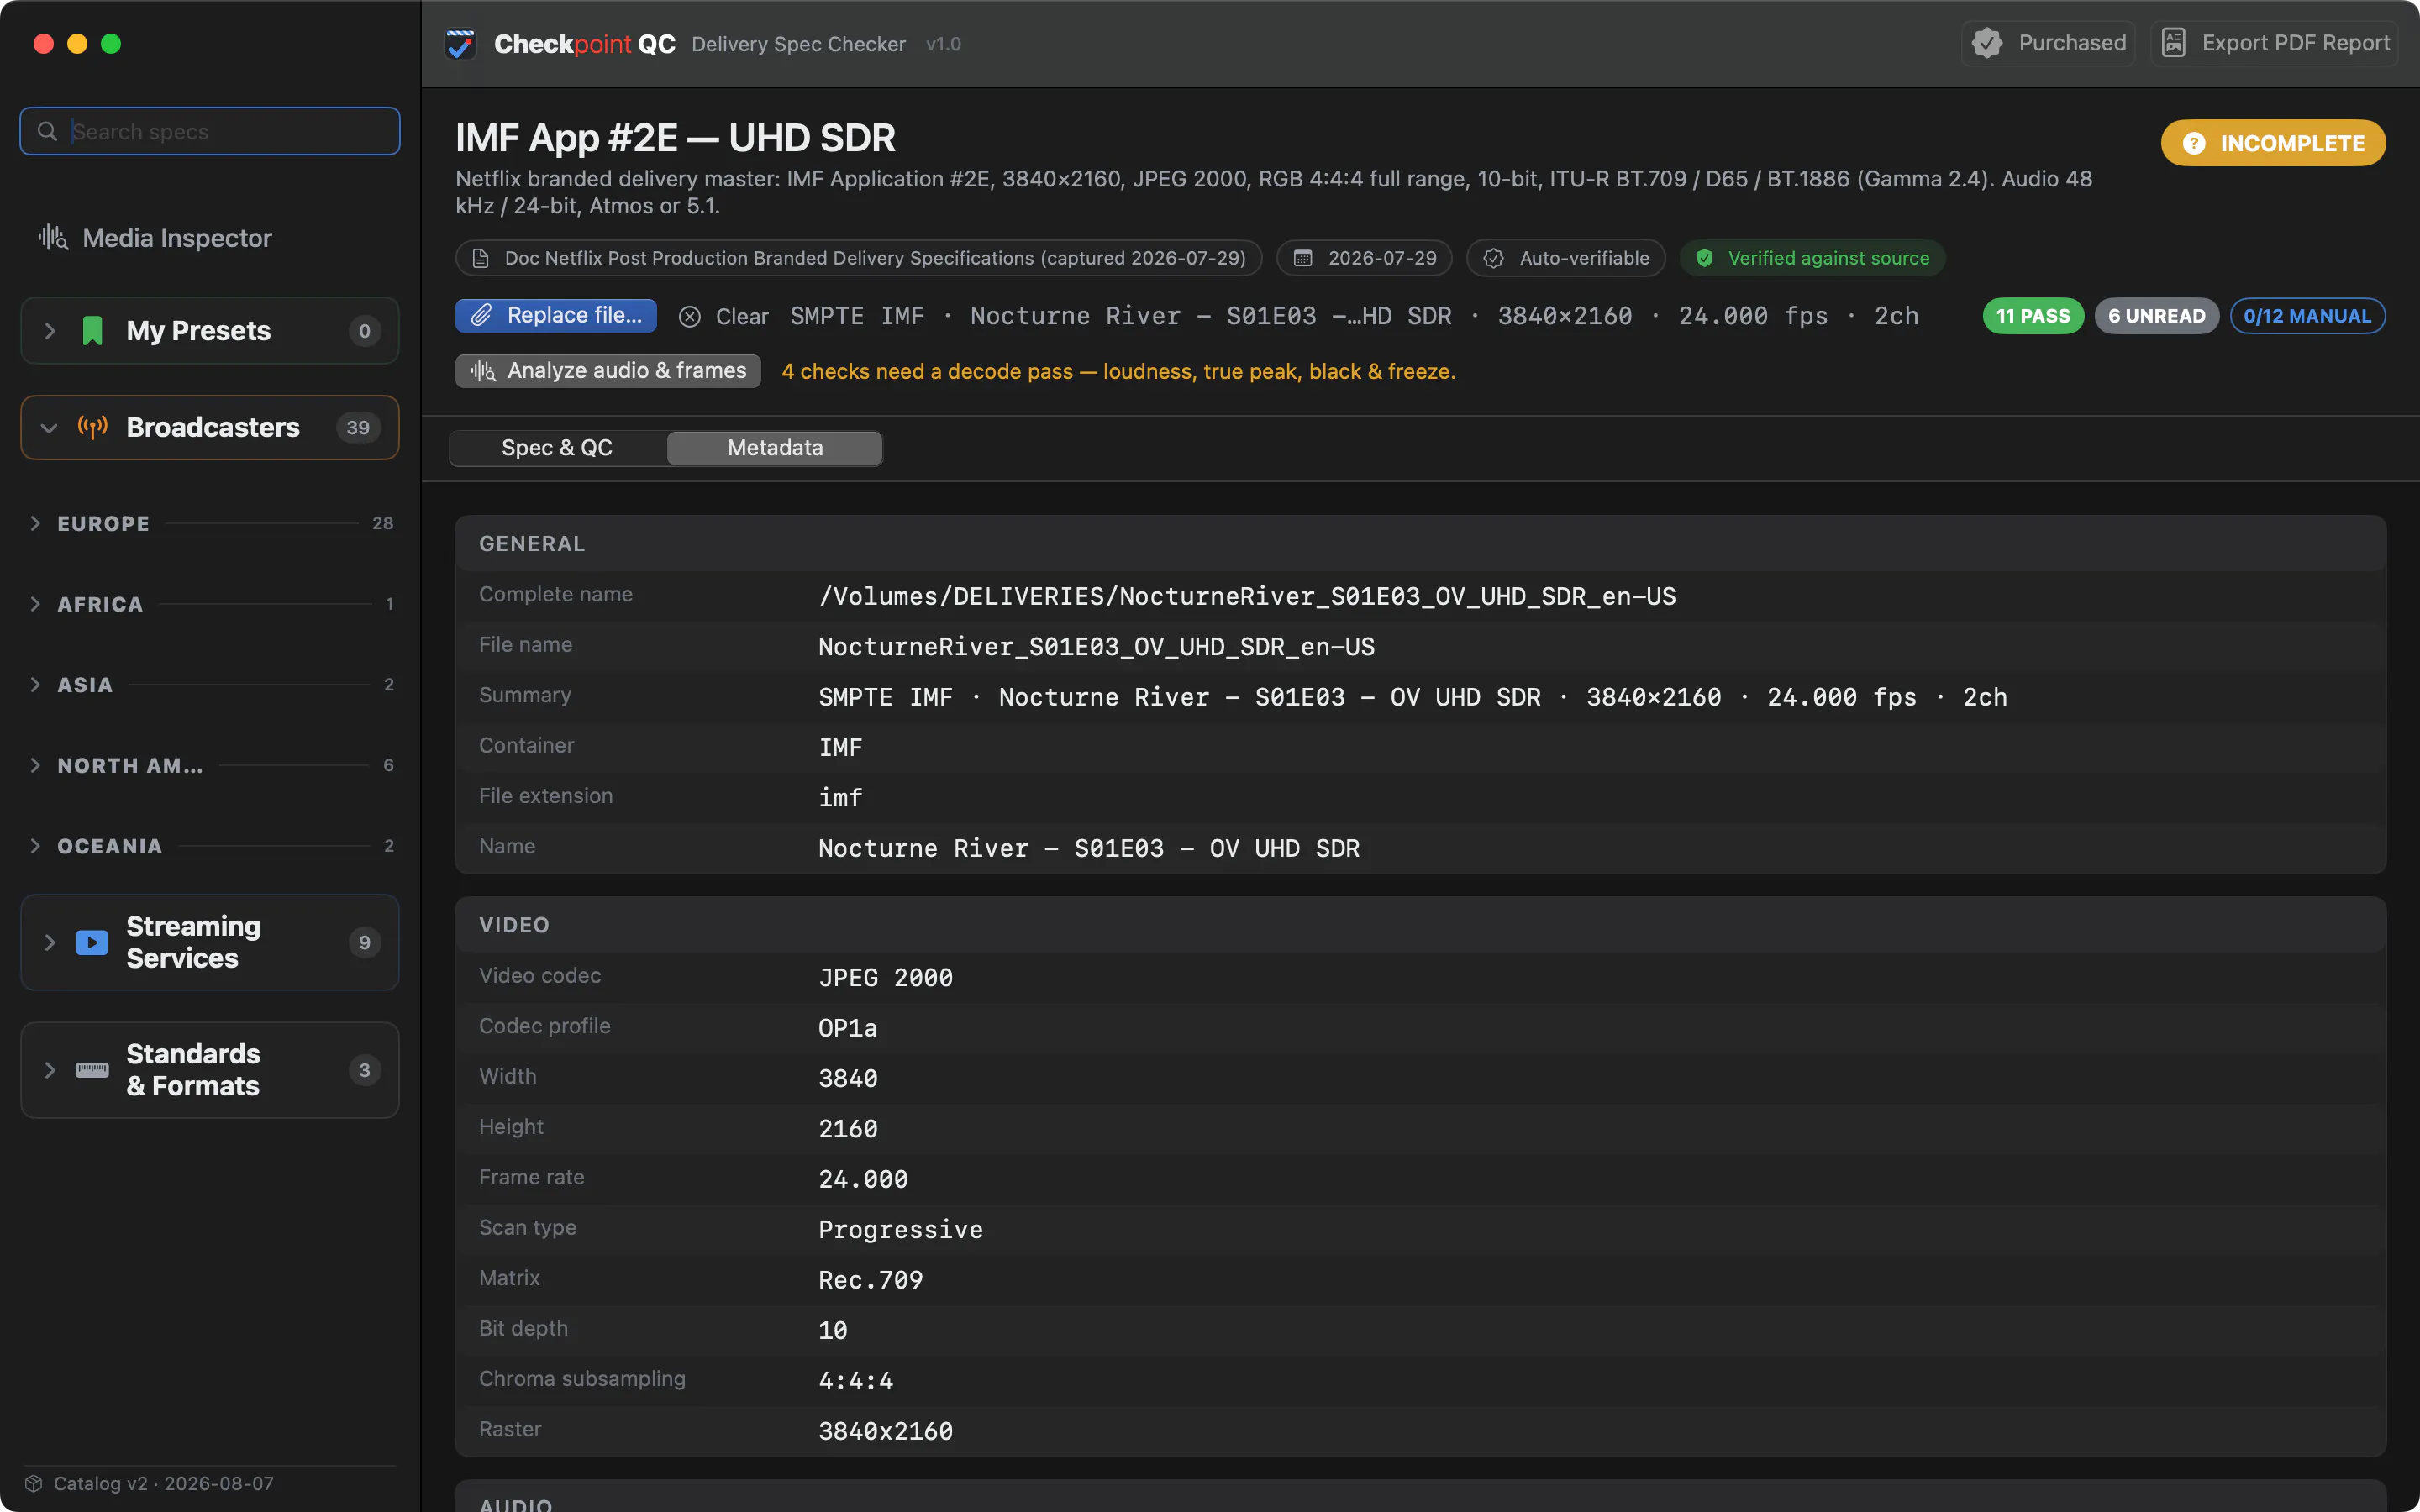
Task: Click the Video codec value JPEG 2000
Action: point(885,977)
